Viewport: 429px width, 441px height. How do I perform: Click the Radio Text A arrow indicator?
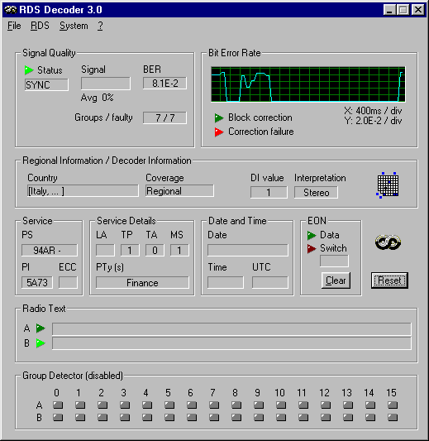point(41,328)
